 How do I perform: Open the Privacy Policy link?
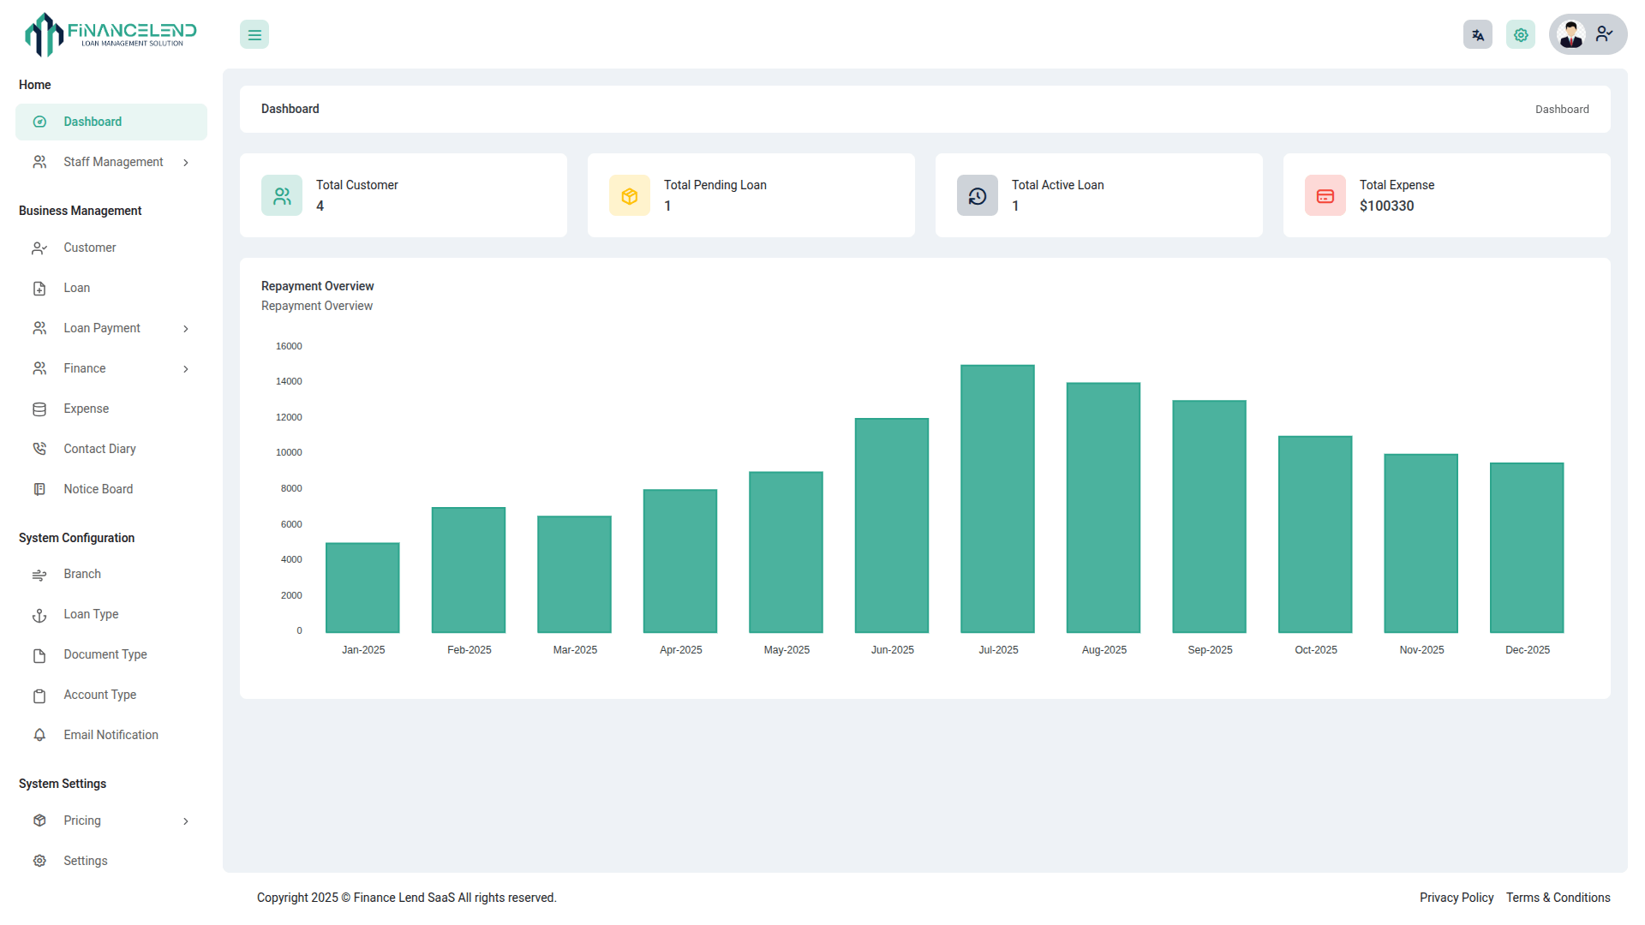click(x=1456, y=898)
